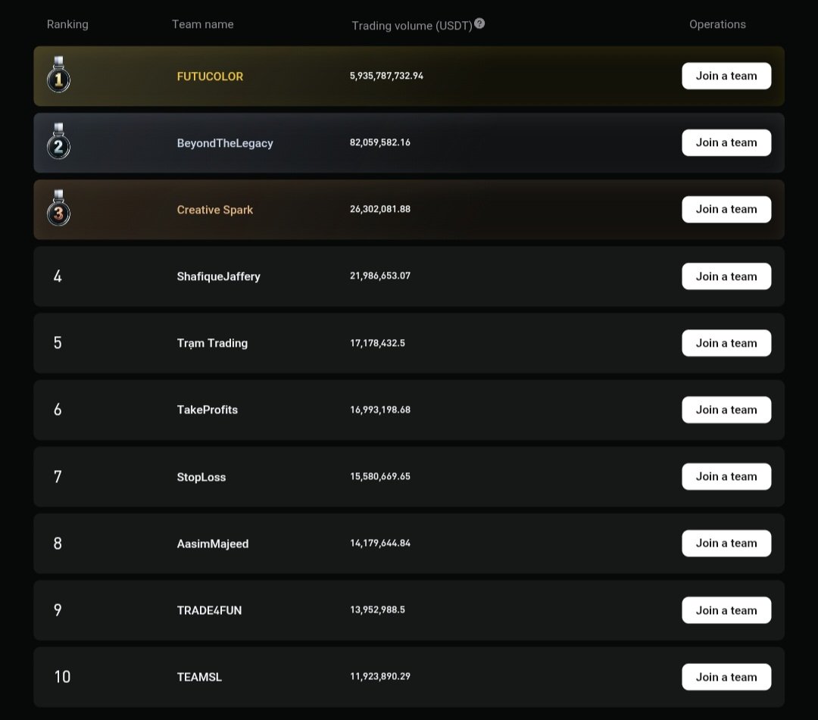Click the volume value 5,935,787,732.94

click(386, 76)
